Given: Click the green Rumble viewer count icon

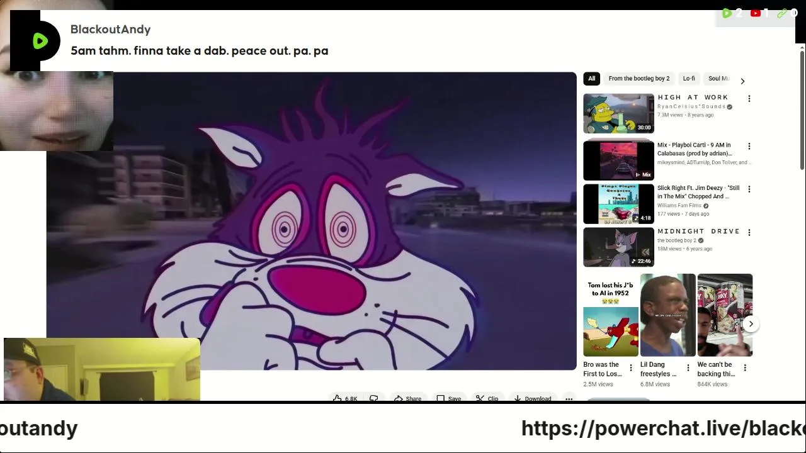Looking at the screenshot, I should [727, 13].
